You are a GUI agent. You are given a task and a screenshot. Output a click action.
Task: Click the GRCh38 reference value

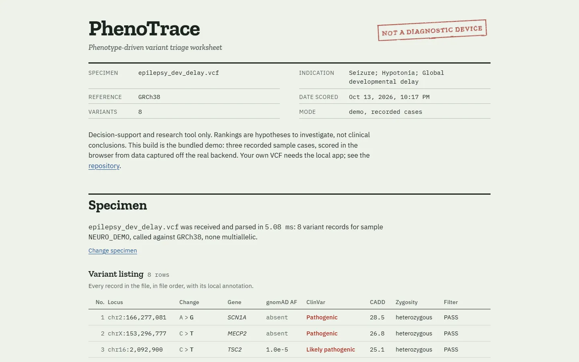click(149, 97)
